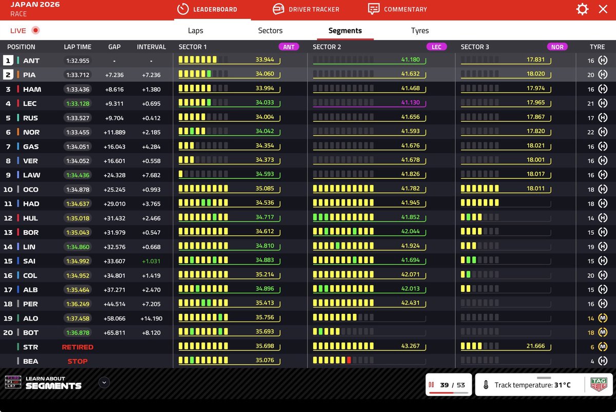Click HAD's hard tyre icon
616x412 pixels.
coord(604,204)
